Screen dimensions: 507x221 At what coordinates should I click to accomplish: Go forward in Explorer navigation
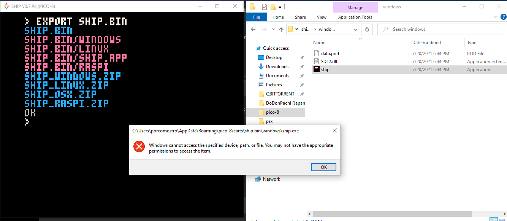(x=264, y=29)
